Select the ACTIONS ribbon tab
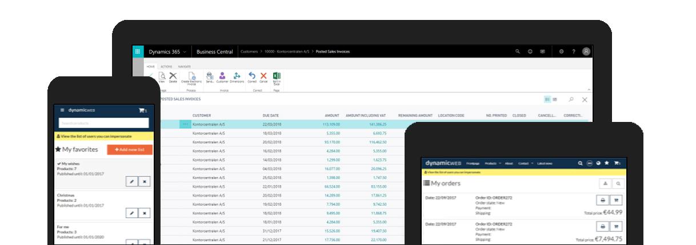 click(x=166, y=67)
